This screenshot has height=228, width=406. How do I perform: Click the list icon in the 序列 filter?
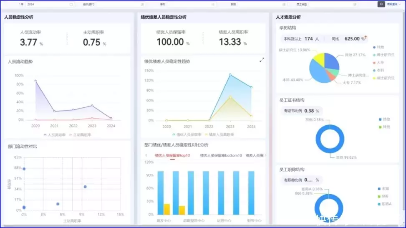pyautogui.click(x=213, y=5)
